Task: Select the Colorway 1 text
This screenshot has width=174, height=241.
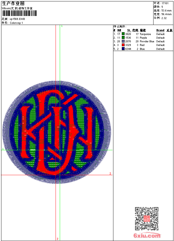Action: [x=16, y=23]
